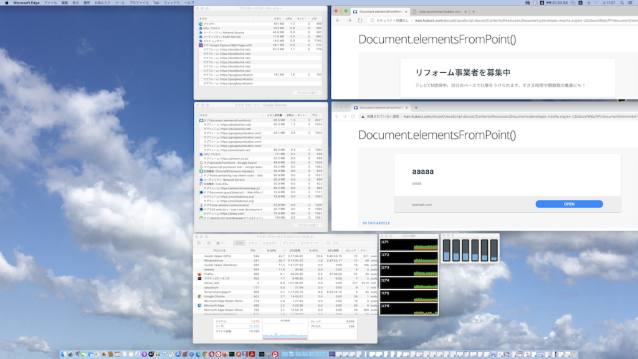Open the ファイル menu in the menu bar
The width and height of the screenshot is (638, 359).
click(x=51, y=3)
